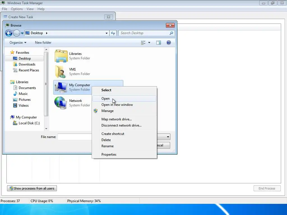Close the Browse dialog with red X
287x215 pixels.
pyautogui.click(x=170, y=25)
